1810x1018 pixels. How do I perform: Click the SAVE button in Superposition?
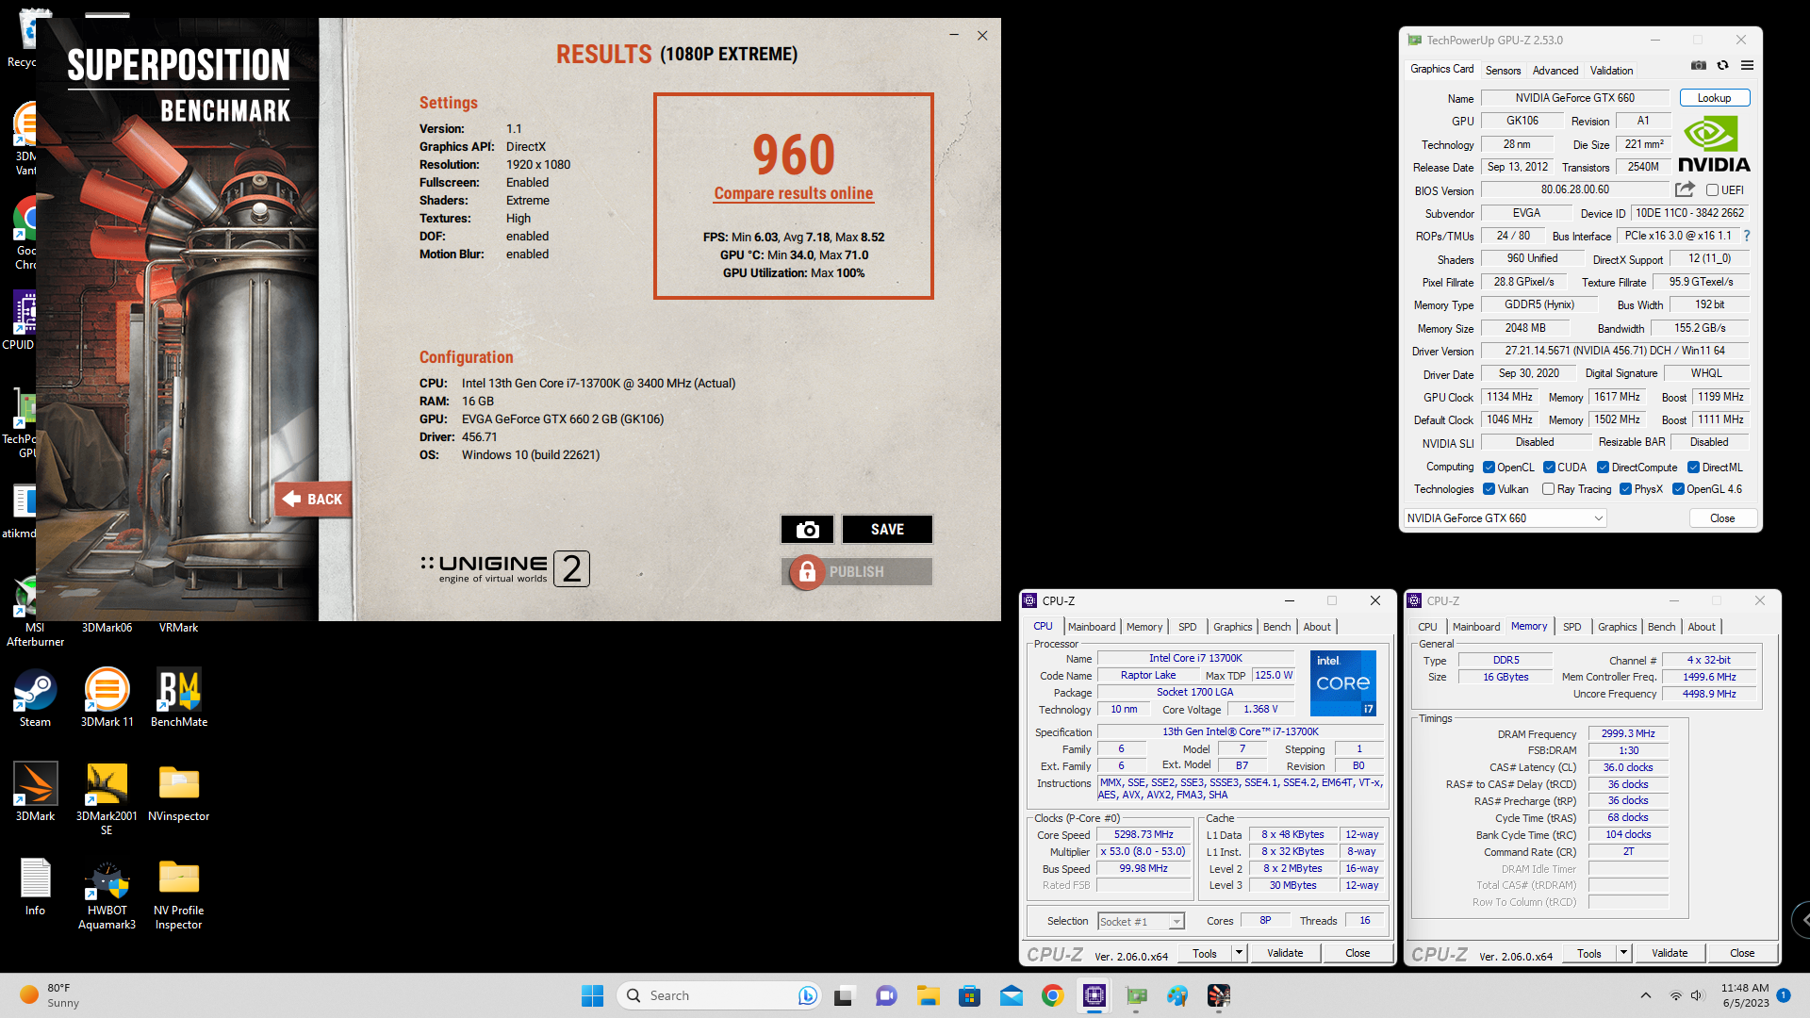click(x=887, y=530)
